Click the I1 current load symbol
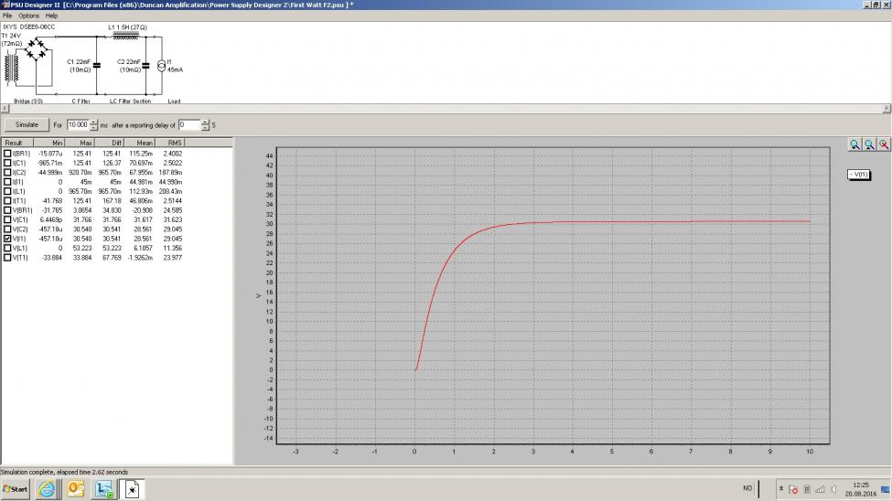This screenshot has width=892, height=501. tap(161, 66)
